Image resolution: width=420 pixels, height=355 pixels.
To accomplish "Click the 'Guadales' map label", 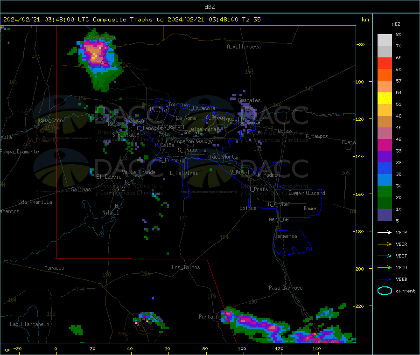I will click(x=249, y=100).
